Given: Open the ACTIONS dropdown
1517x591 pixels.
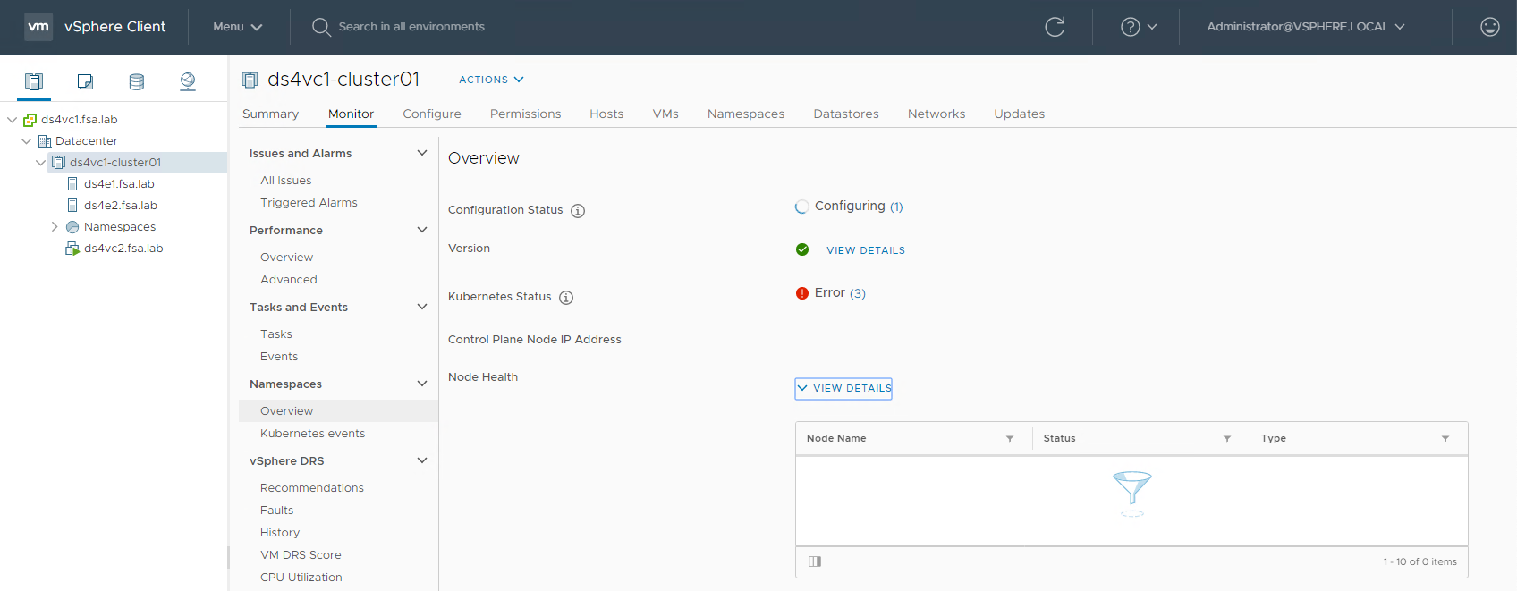Looking at the screenshot, I should click(491, 80).
